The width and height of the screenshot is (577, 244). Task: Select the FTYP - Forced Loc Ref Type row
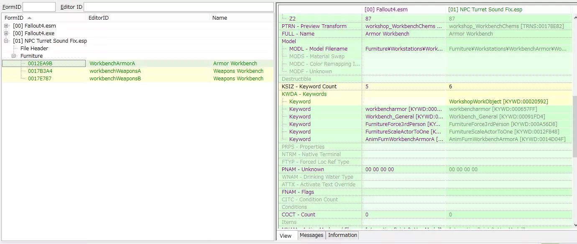425,162
